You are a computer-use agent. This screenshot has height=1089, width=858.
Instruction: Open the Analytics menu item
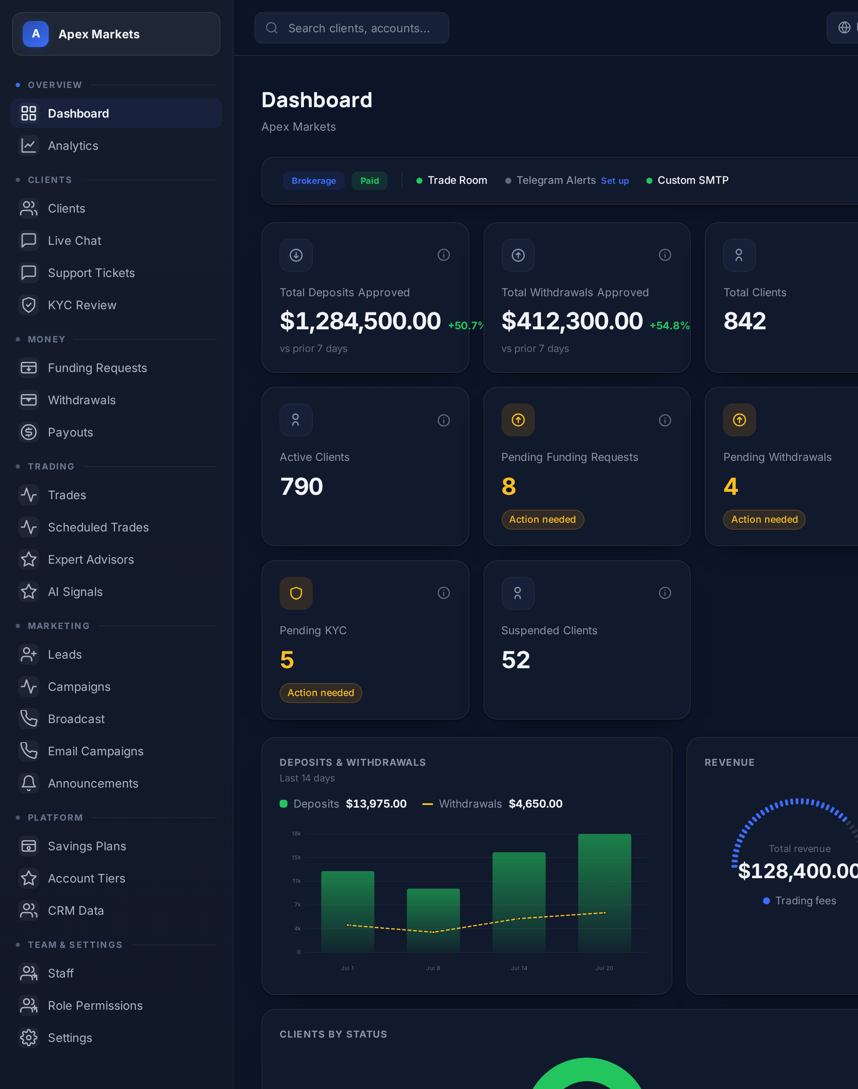click(x=116, y=145)
